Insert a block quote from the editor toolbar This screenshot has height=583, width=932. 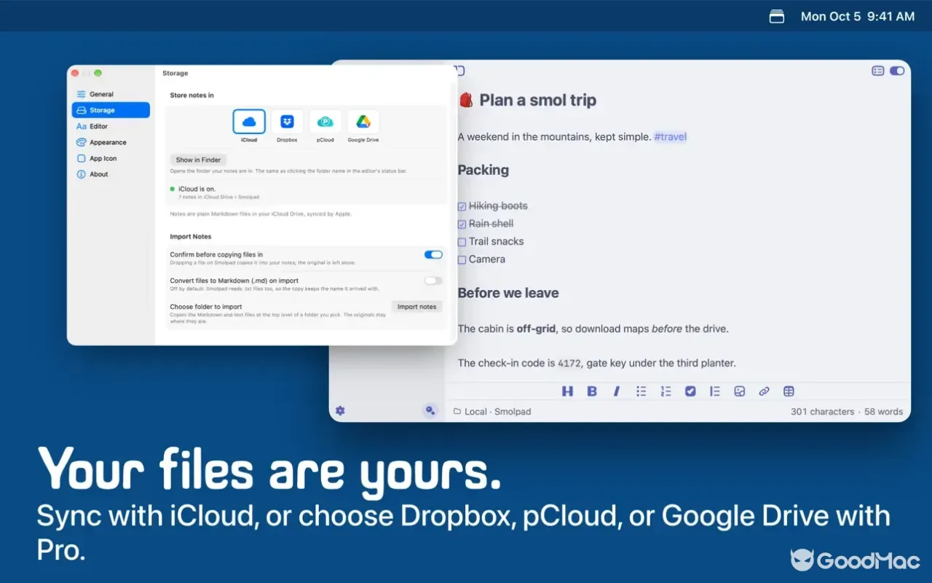pos(715,391)
